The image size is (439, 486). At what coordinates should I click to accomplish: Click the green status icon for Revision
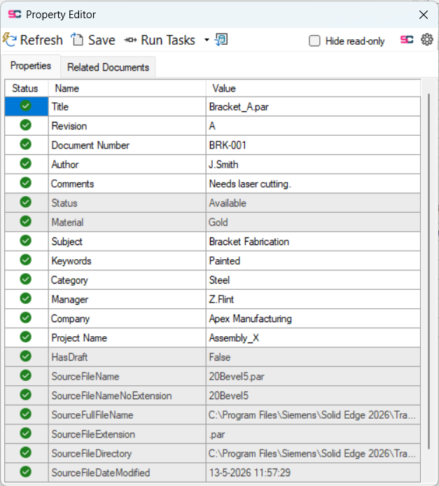(x=26, y=125)
